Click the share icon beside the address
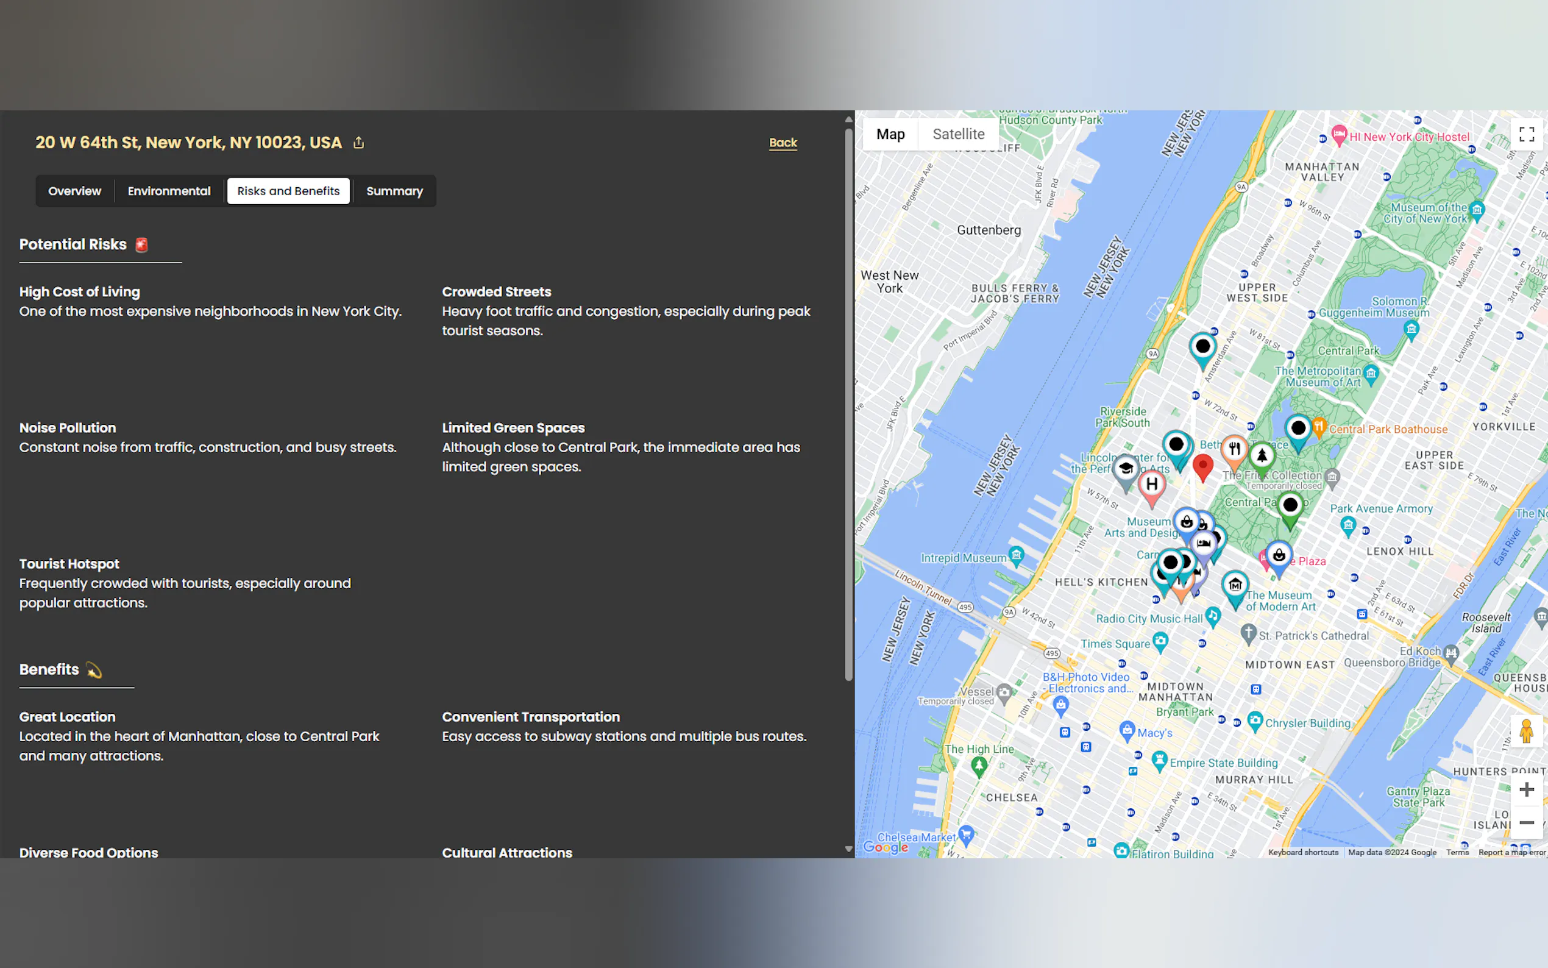 pyautogui.click(x=358, y=142)
